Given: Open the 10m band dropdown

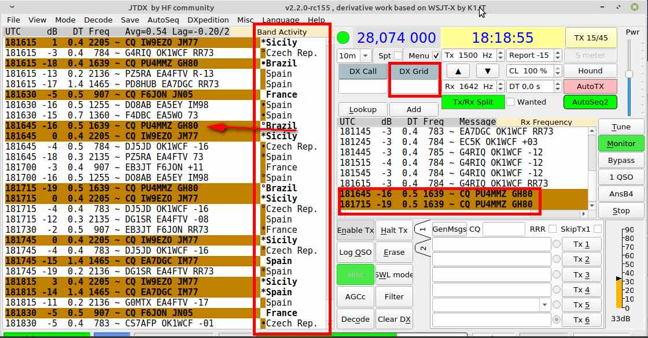Looking at the screenshot, I should (x=355, y=56).
